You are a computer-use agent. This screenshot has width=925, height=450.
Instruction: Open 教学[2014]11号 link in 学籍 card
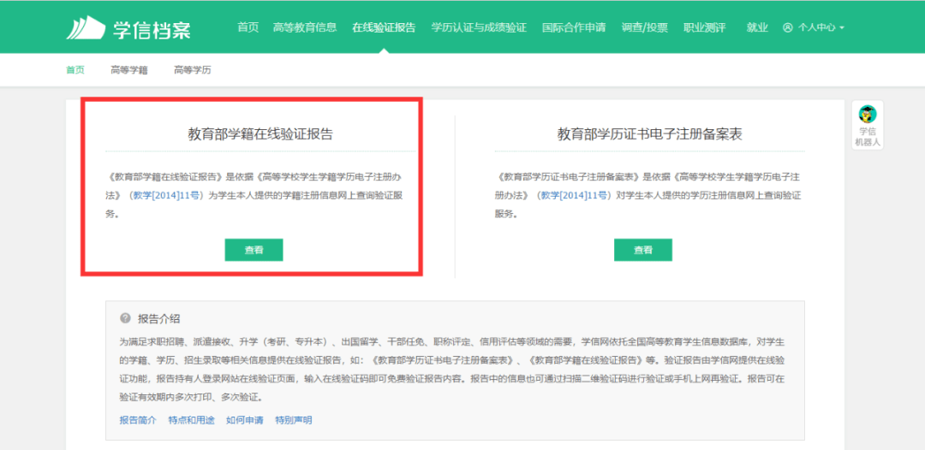168,196
